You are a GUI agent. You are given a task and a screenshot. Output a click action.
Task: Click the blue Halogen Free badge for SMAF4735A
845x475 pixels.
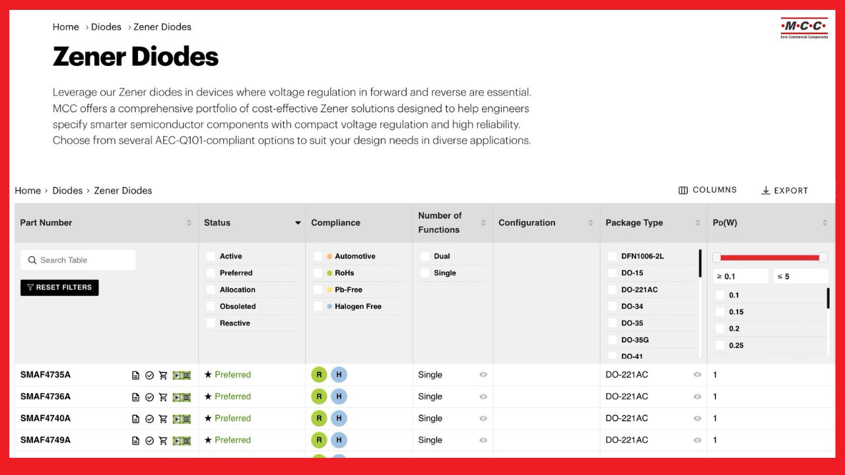[x=339, y=375]
